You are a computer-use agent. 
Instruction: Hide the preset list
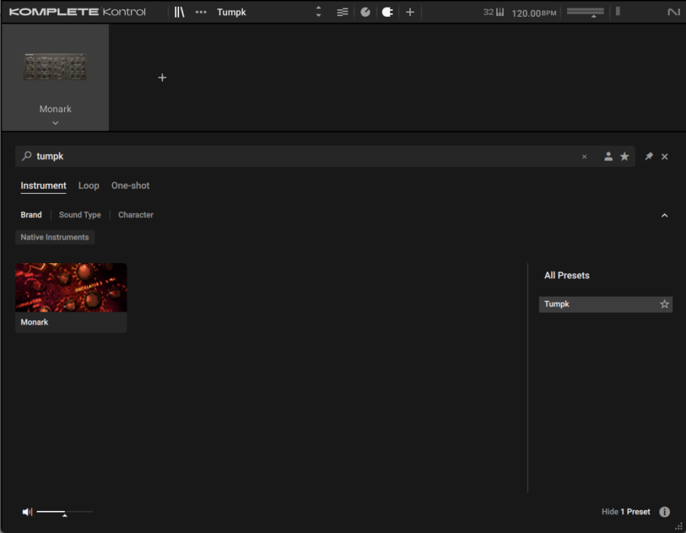[609, 512]
